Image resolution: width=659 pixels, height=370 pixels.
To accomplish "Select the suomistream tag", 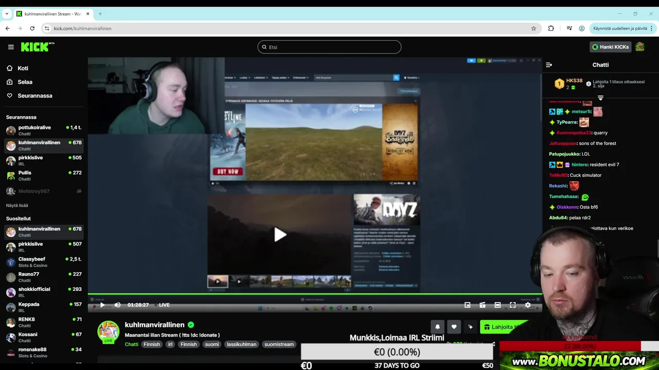I will pos(279,344).
